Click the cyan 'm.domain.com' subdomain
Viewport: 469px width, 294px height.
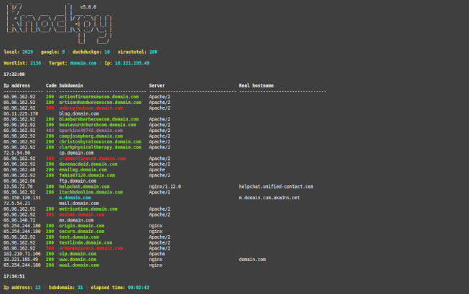[75, 198]
